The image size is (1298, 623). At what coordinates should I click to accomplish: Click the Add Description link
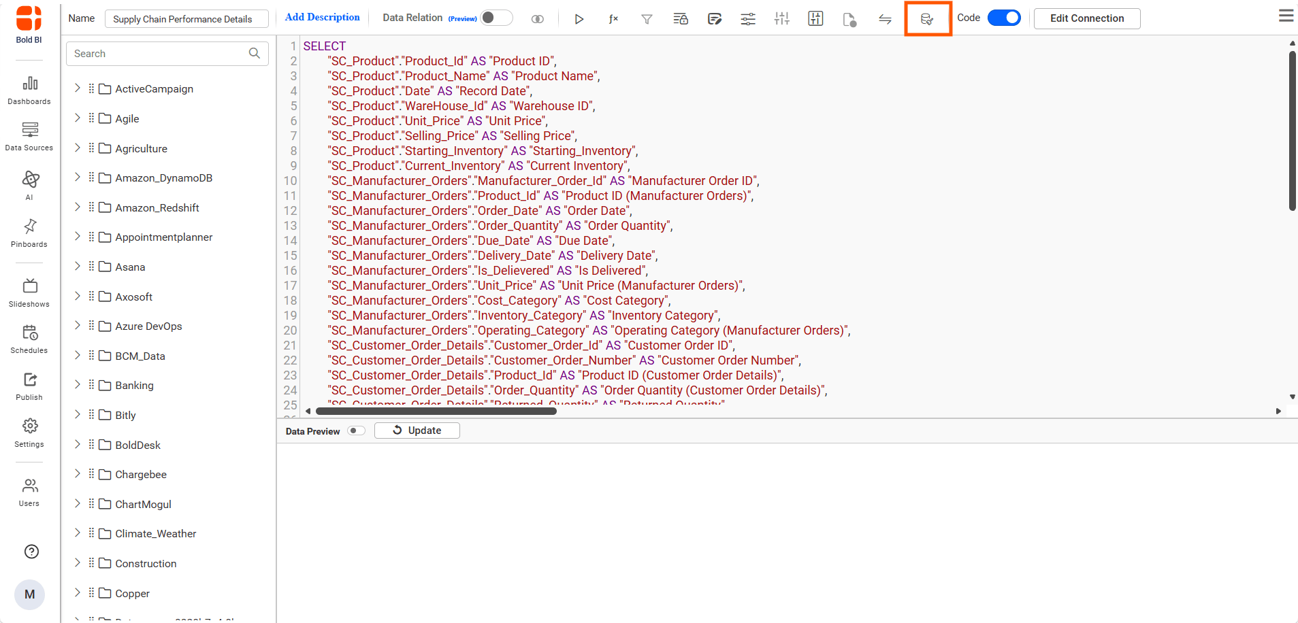click(x=322, y=17)
